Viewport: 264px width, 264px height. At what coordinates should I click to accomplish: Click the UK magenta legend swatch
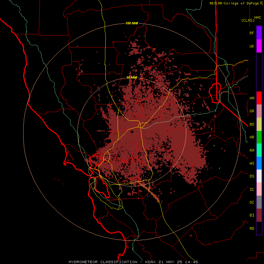[x=259, y=46]
